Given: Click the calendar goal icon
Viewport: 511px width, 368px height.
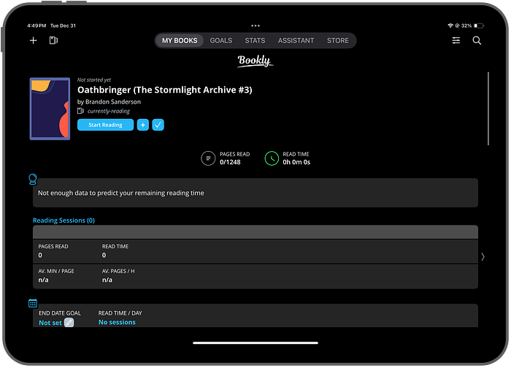Looking at the screenshot, I should coord(33,304).
